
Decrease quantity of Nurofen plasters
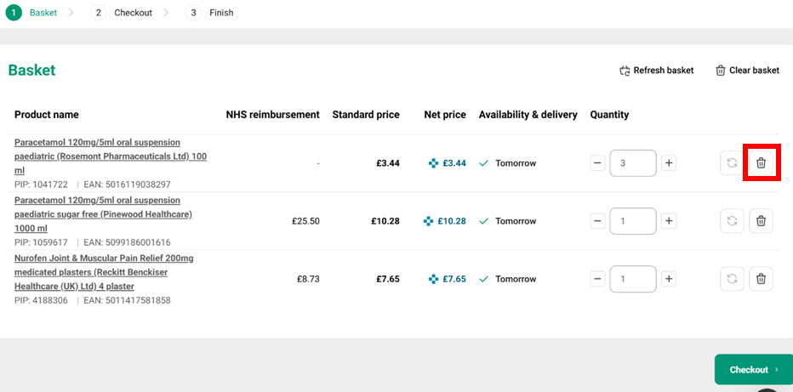pos(598,279)
